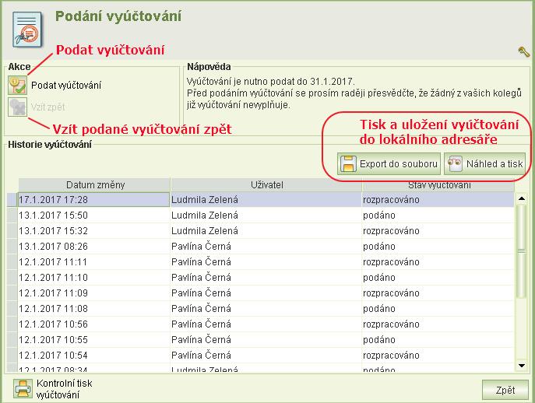
Task: Click the disabled Vzít zpět label
Action: (48, 107)
